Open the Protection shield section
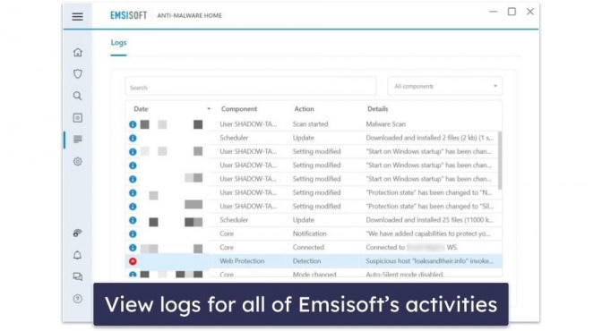 [x=78, y=73]
